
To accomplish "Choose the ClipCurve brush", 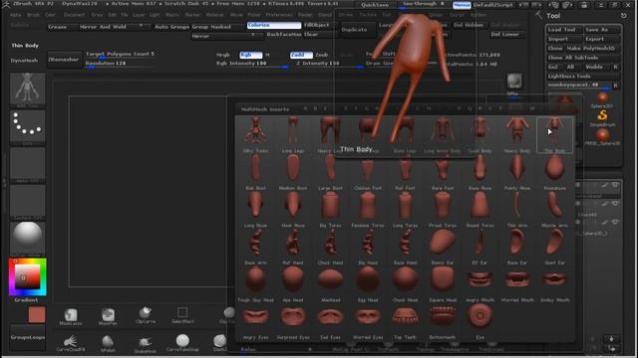I will coord(146,315).
